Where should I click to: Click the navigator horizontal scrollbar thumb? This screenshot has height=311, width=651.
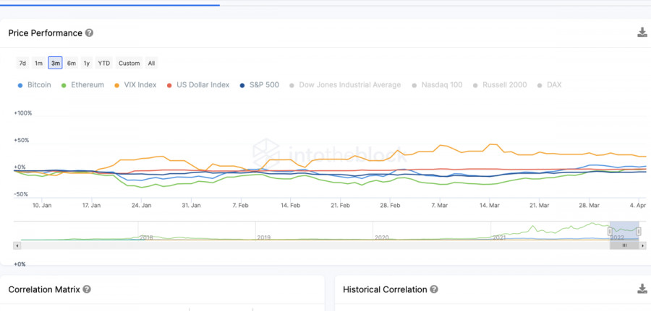click(624, 245)
